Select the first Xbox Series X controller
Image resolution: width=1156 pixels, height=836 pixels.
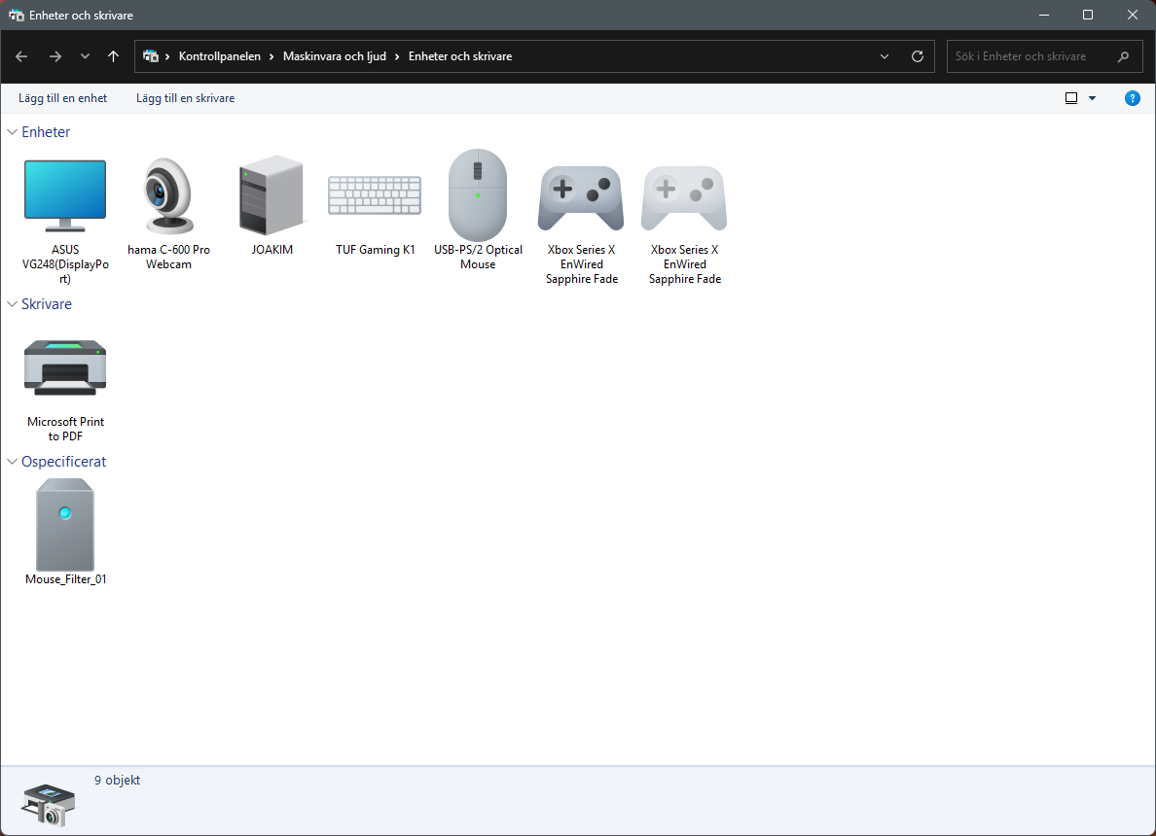pyautogui.click(x=581, y=221)
